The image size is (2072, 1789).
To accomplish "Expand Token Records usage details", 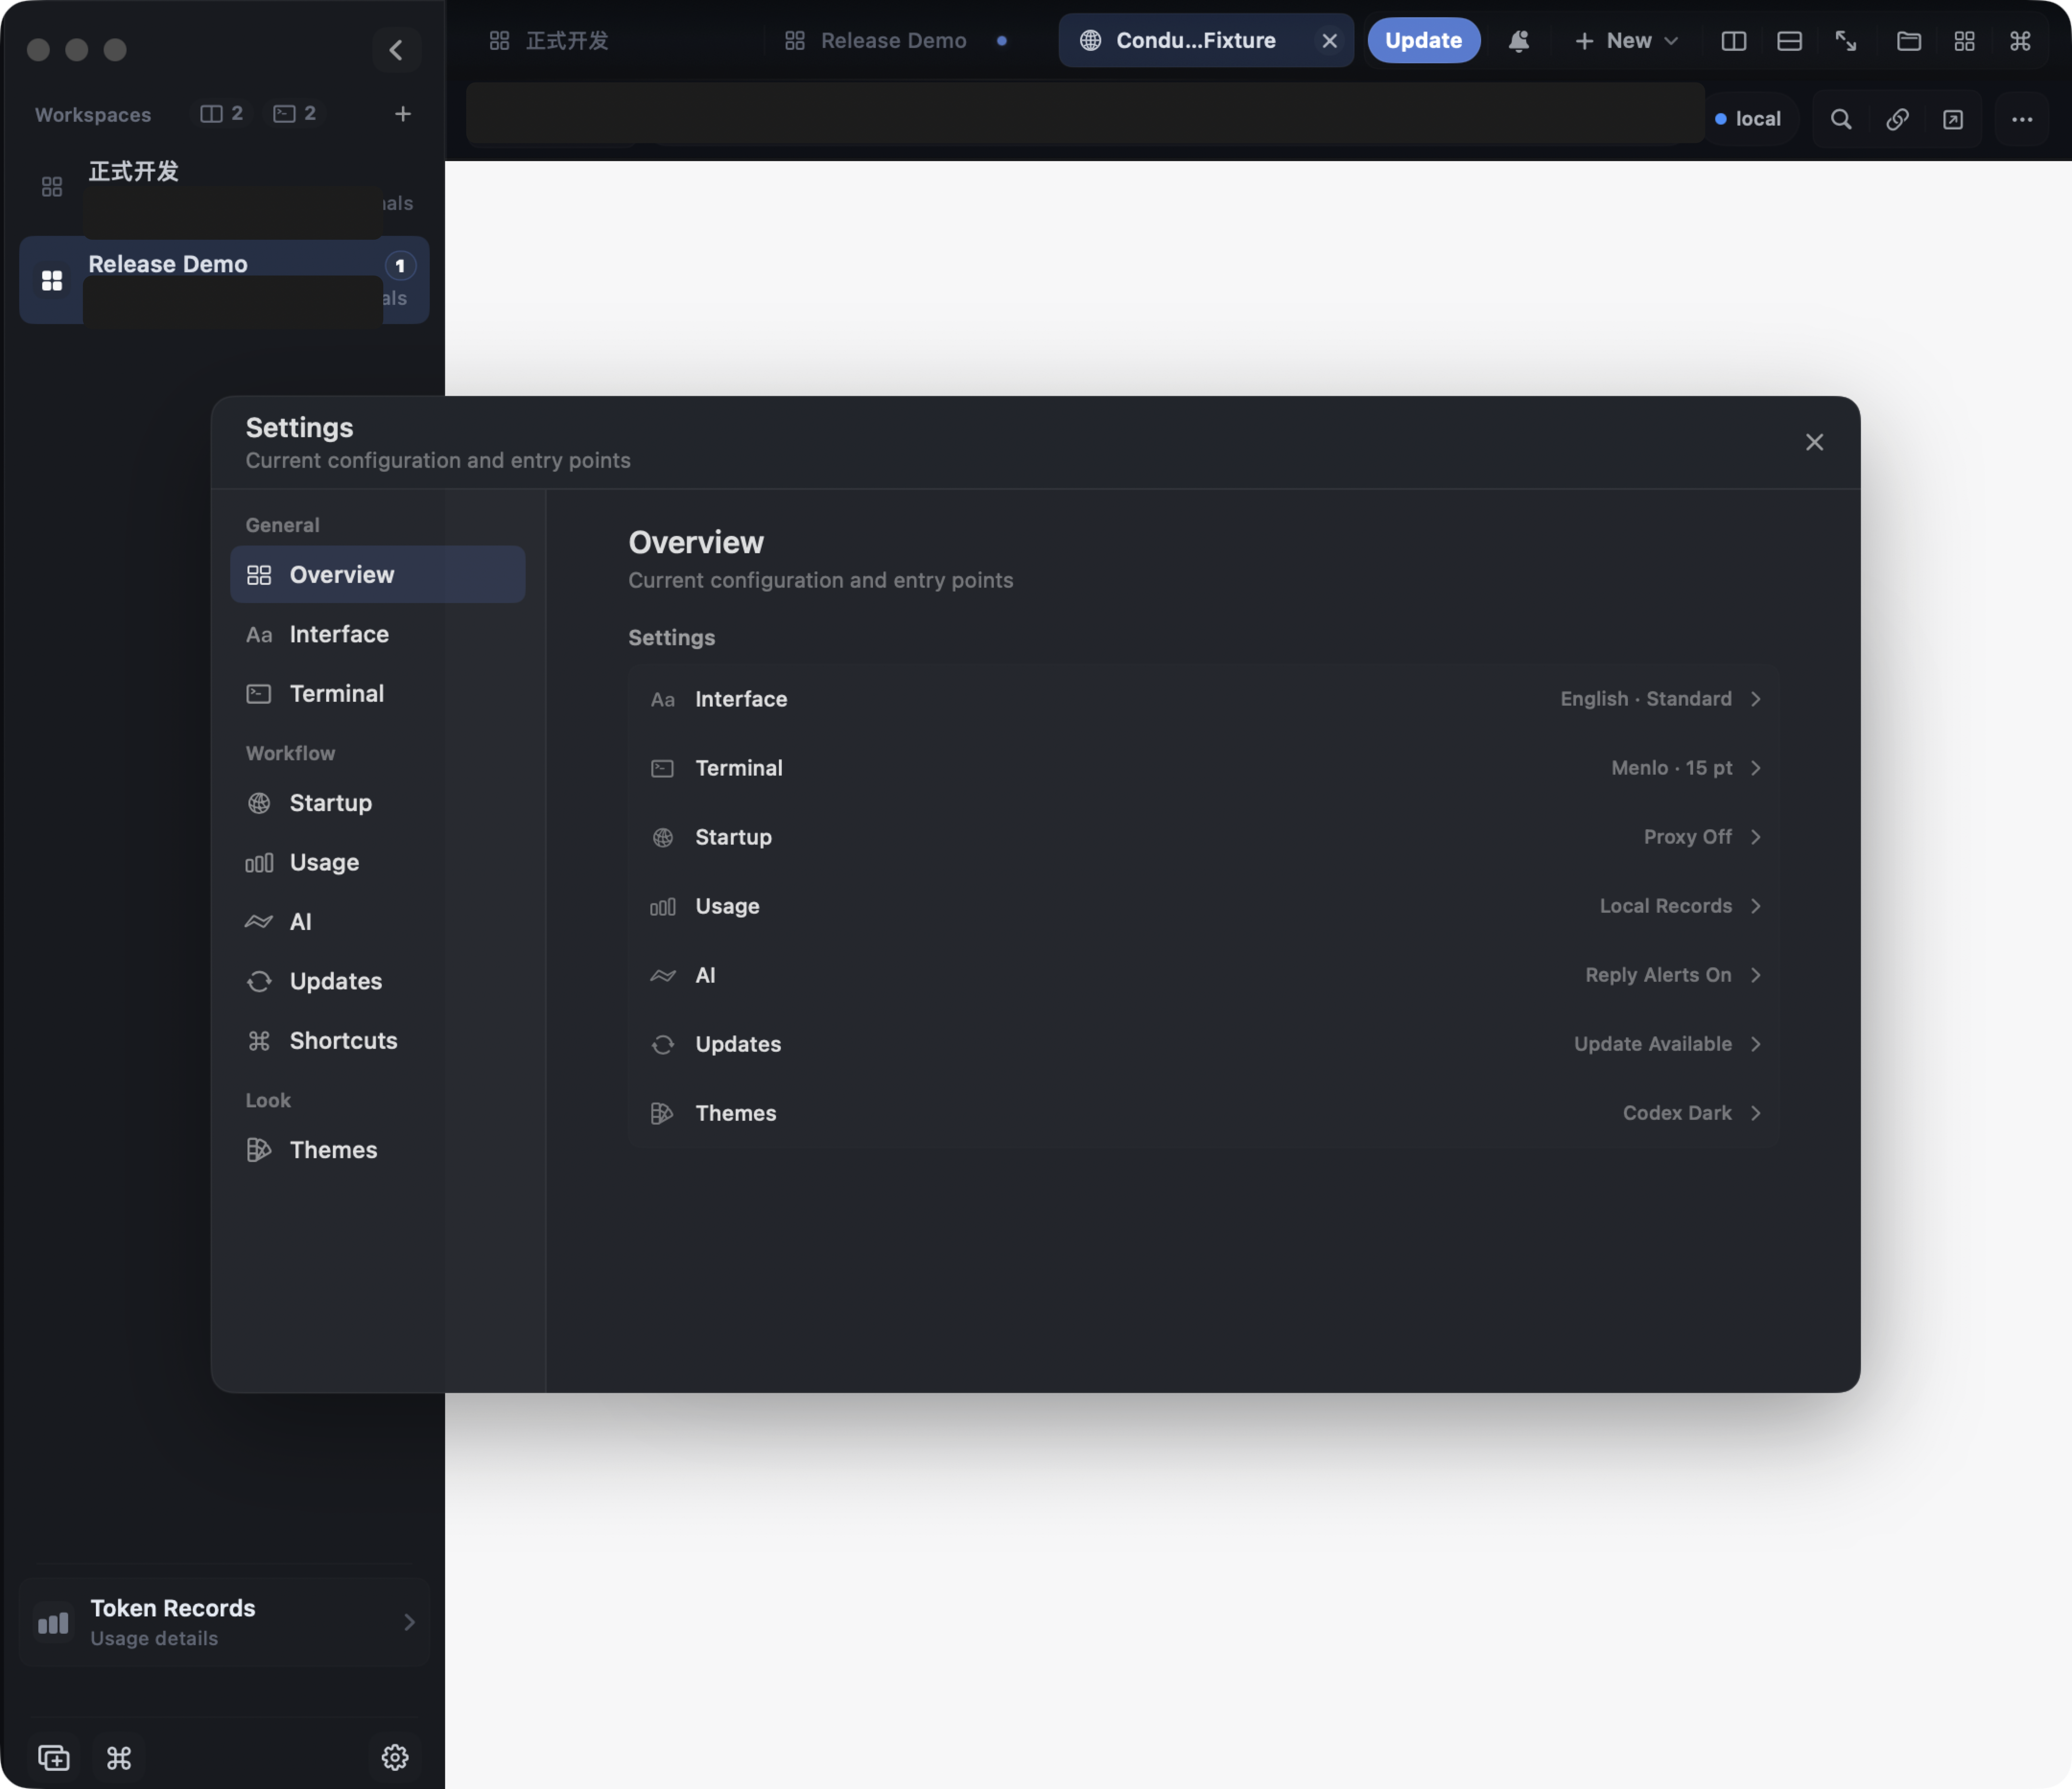I will tap(225, 1622).
